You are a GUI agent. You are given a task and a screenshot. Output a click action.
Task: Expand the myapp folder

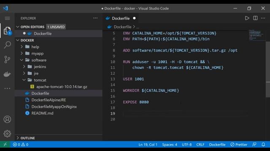coord(22,53)
